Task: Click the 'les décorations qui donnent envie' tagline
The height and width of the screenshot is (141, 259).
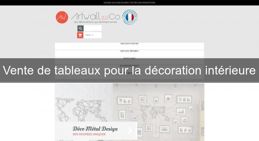Action: tap(96, 22)
